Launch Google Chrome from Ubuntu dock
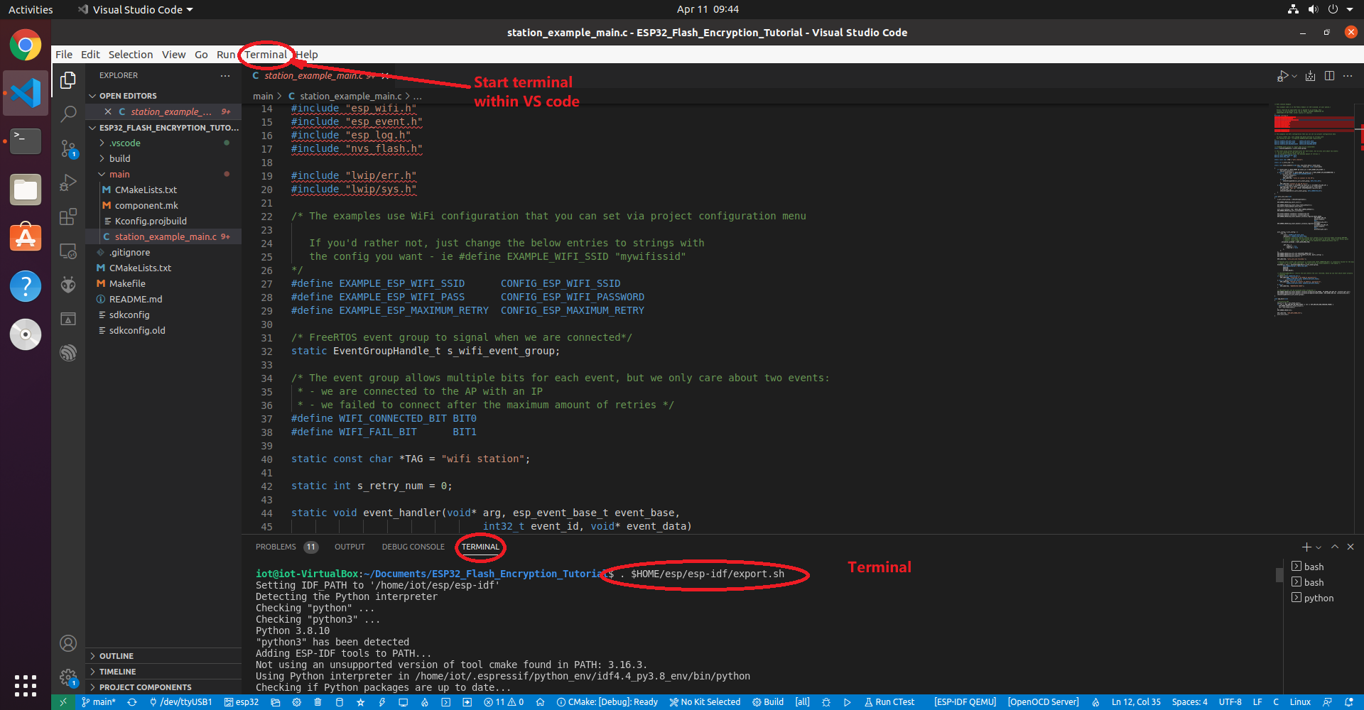The image size is (1364, 710). tap(26, 45)
